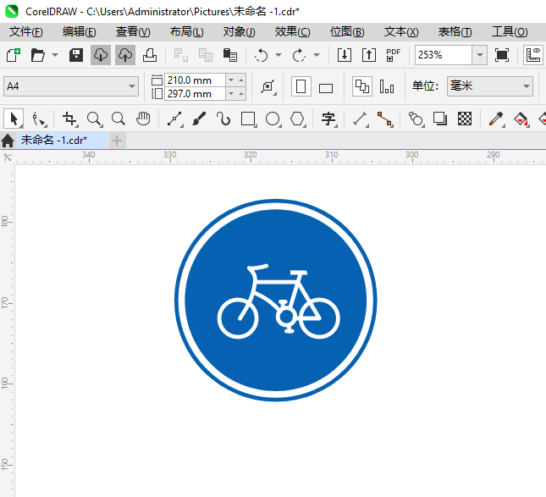The image size is (546, 497).
Task: Decrease page height with down stepper
Action: (x=231, y=94)
